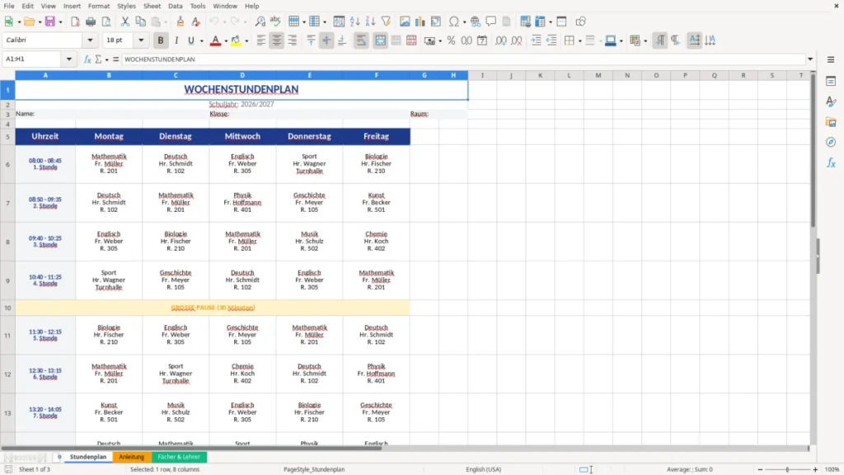Sort ascending

click(x=354, y=21)
